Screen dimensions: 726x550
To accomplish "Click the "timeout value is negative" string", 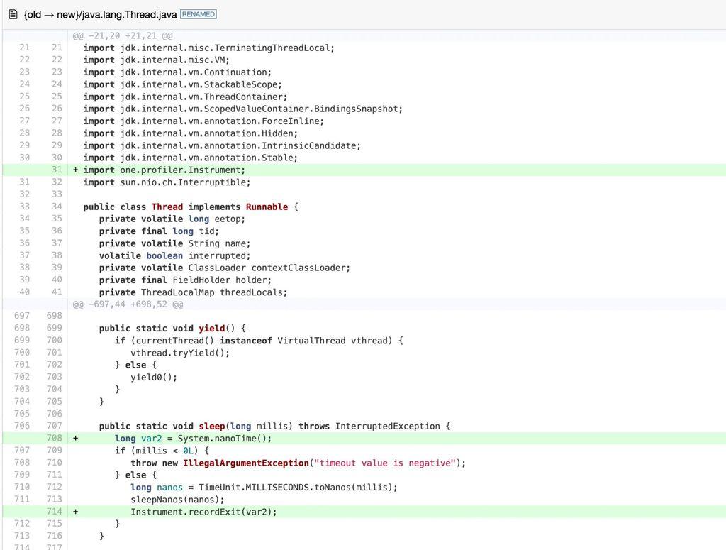I will tap(386, 463).
